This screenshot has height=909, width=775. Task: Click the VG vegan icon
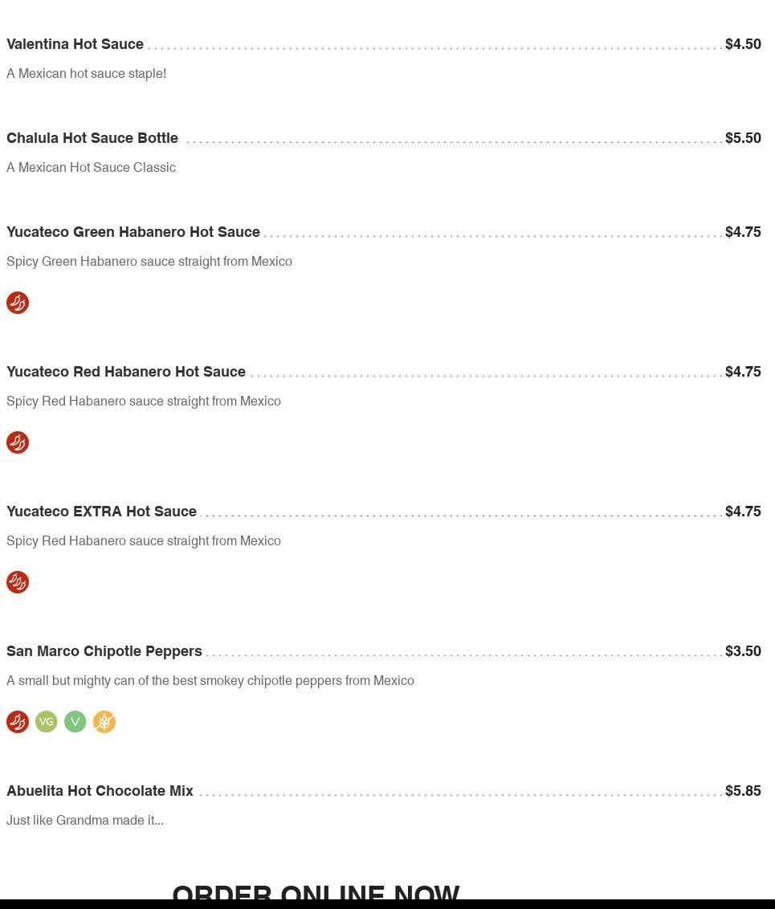(x=47, y=722)
